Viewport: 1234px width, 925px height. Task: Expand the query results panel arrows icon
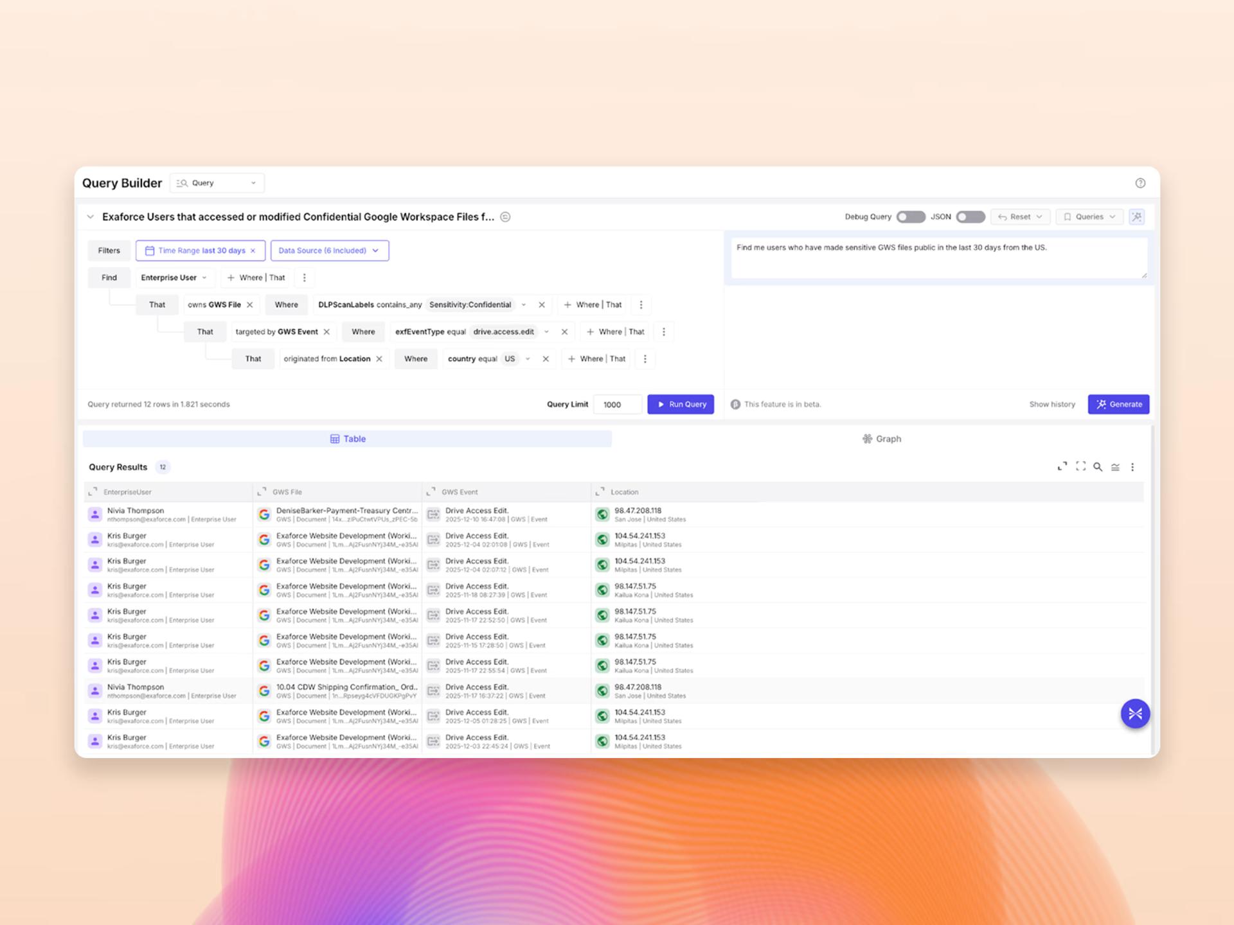click(x=1062, y=467)
